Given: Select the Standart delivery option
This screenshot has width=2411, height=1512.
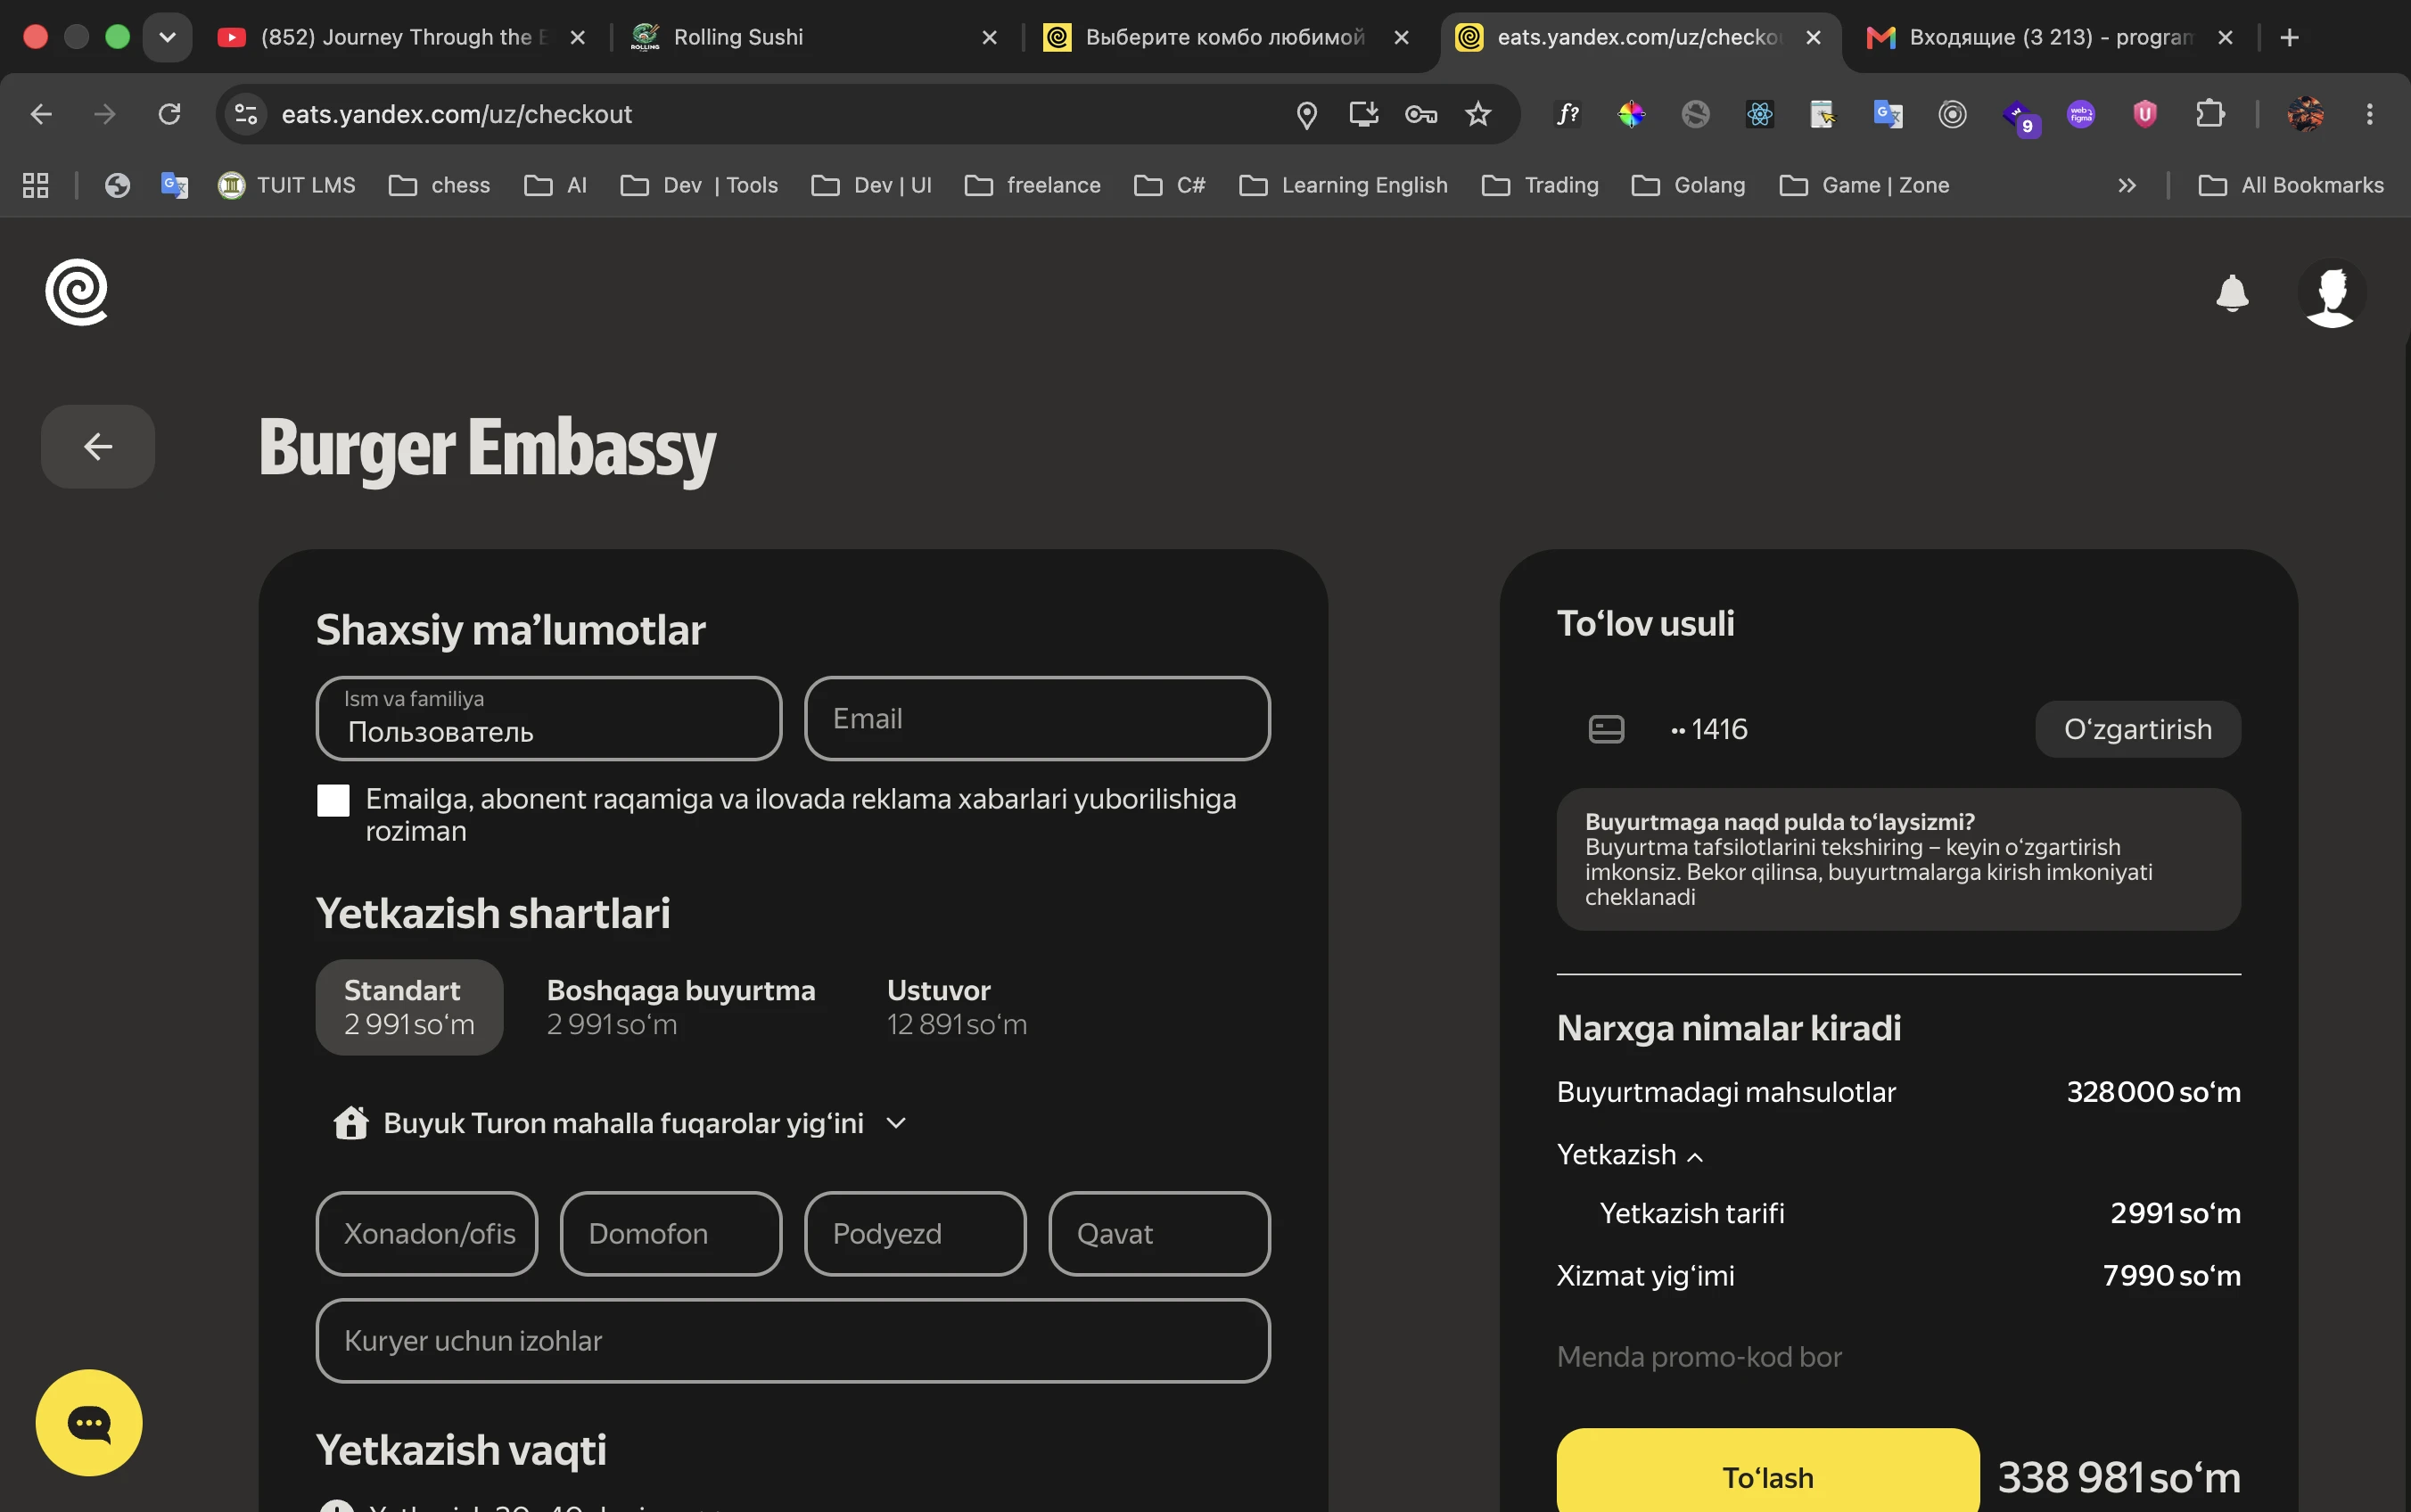Looking at the screenshot, I should click(x=409, y=1007).
